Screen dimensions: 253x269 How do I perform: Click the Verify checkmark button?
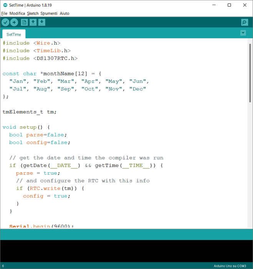5,22
